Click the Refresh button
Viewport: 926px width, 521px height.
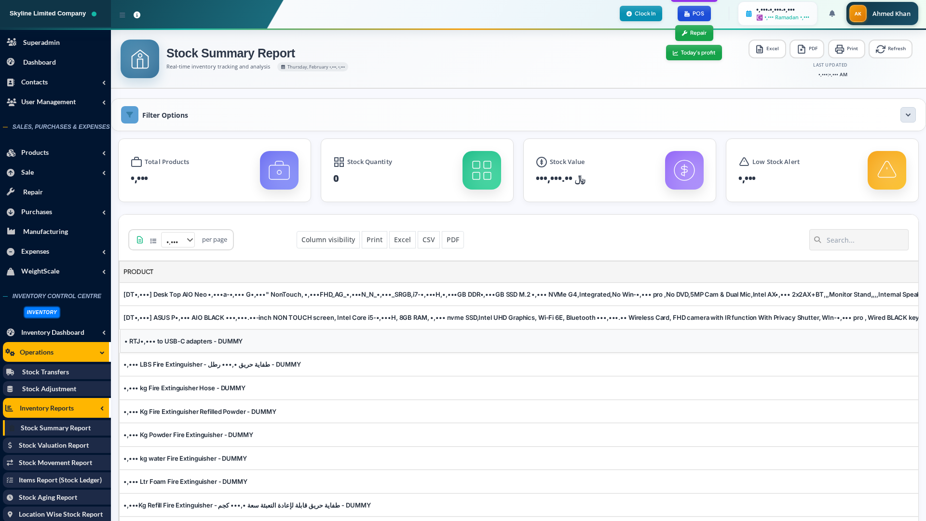point(890,49)
